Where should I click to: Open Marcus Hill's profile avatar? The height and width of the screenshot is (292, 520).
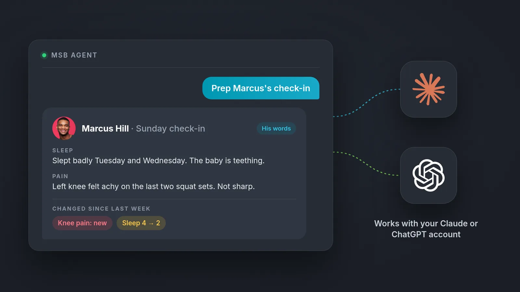point(64,128)
